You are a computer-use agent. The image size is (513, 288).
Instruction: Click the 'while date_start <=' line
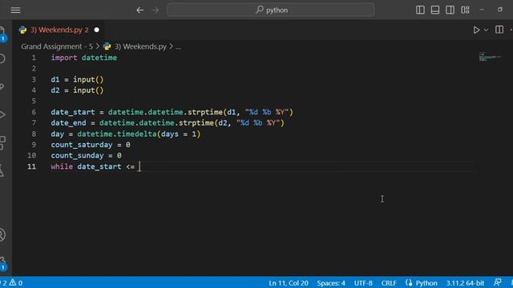[93, 166]
